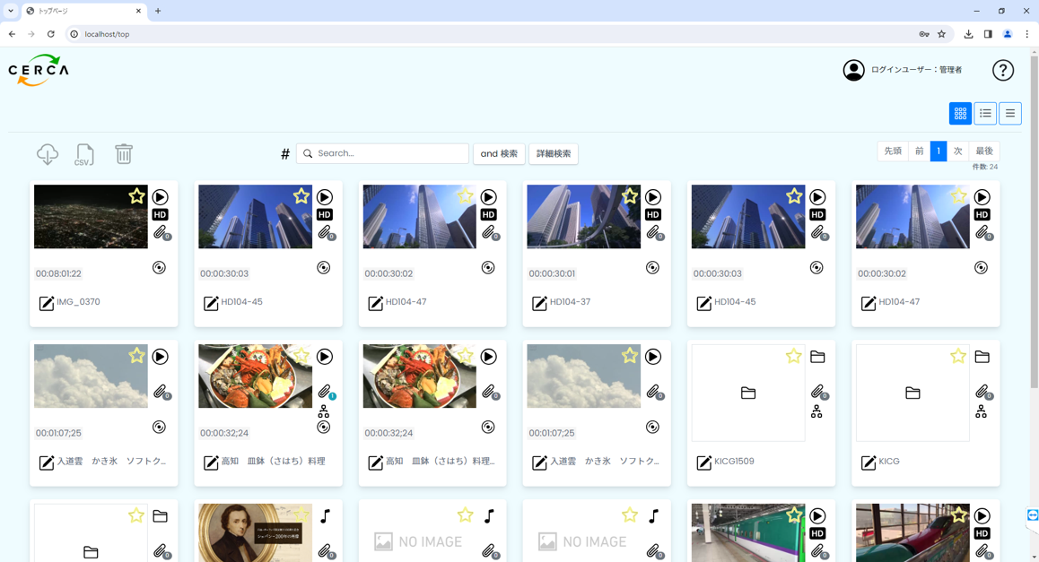
Task: Favorite the IMG_0370 item with its star
Action: (136, 196)
